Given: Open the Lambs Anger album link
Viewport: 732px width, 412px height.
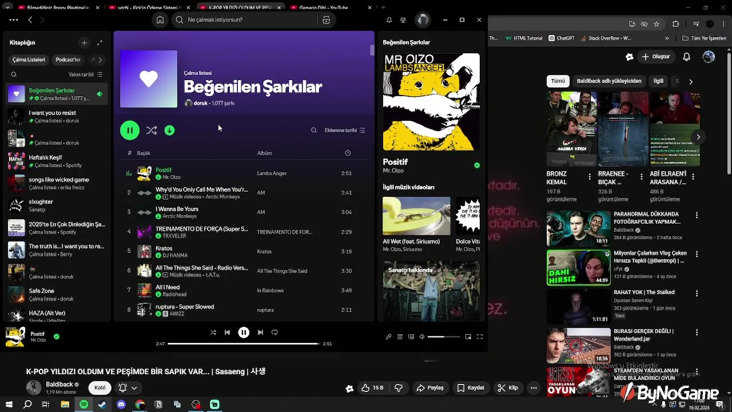Looking at the screenshot, I should (x=272, y=173).
